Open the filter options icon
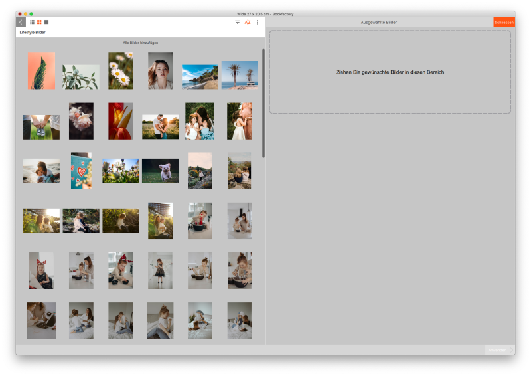The width and height of the screenshot is (531, 376). coord(238,22)
